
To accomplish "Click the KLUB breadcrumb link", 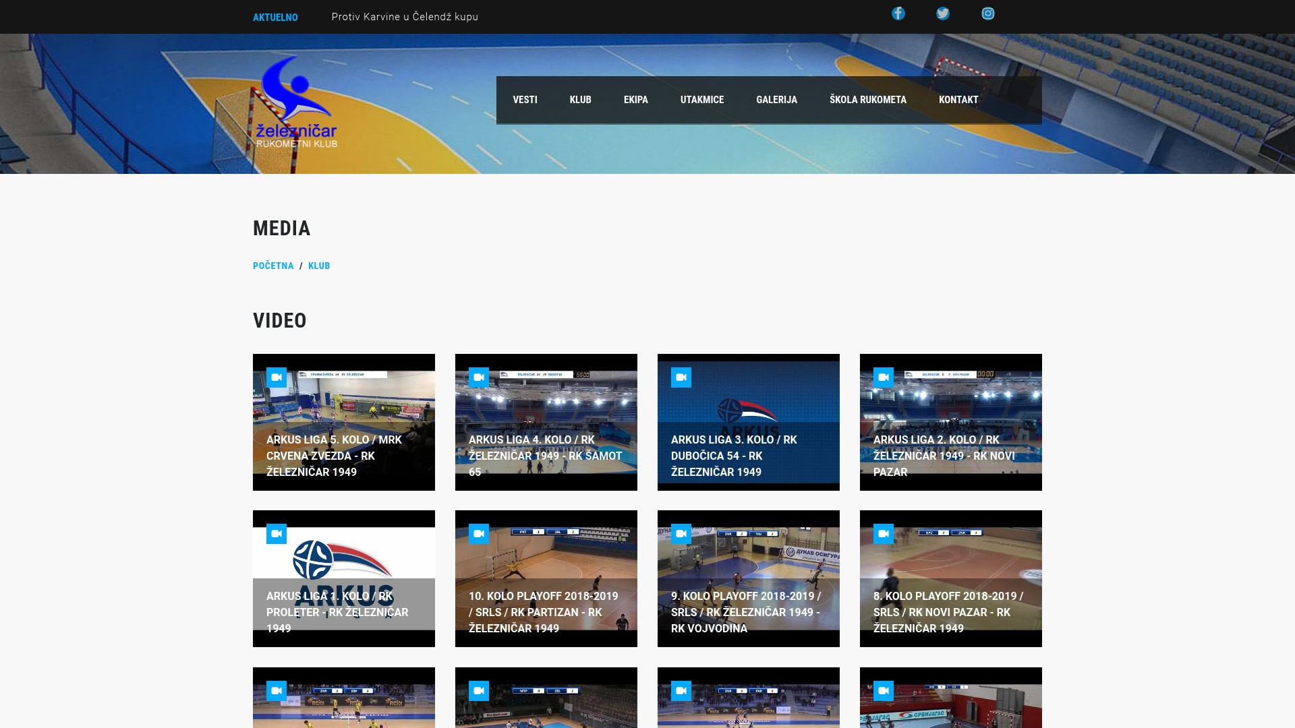I will [319, 266].
